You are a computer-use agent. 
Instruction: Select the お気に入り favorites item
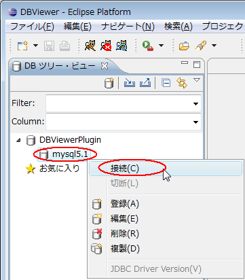(59, 169)
